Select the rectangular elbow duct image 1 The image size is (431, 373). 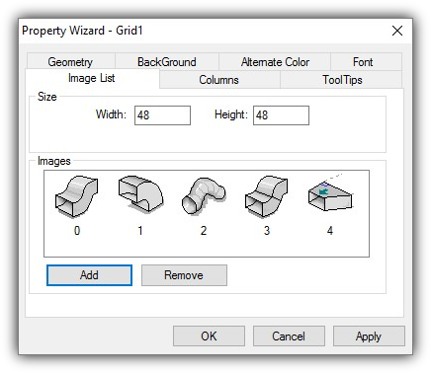tap(140, 194)
